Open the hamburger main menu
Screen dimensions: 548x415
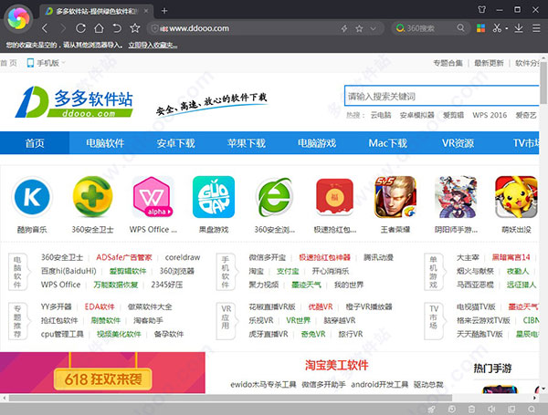536,28
